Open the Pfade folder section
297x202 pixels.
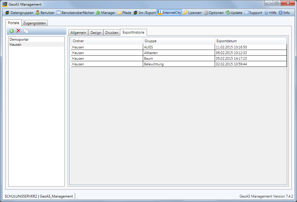point(124,13)
